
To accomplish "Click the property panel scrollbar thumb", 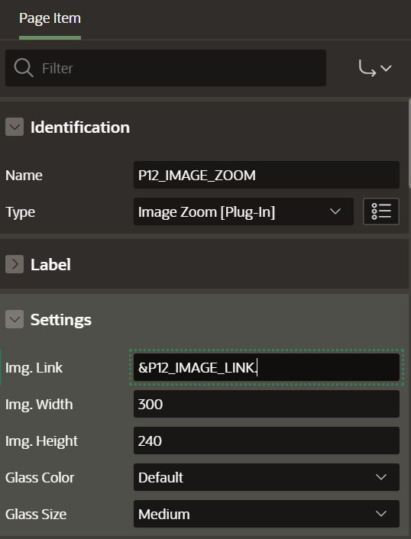I will 409,143.
